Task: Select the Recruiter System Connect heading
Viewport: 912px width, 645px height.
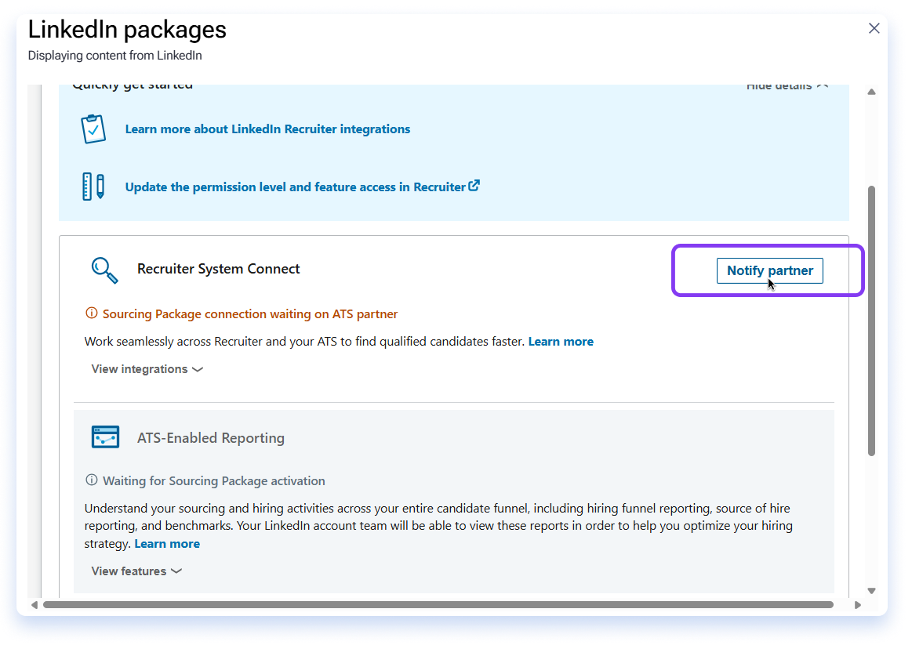Action: [x=219, y=269]
